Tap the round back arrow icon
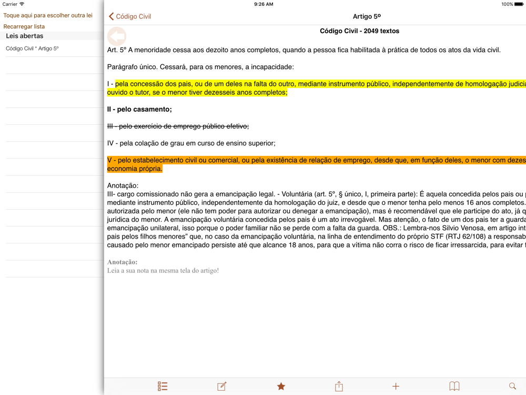Image resolution: width=526 pixels, height=395 pixels. coord(117,36)
